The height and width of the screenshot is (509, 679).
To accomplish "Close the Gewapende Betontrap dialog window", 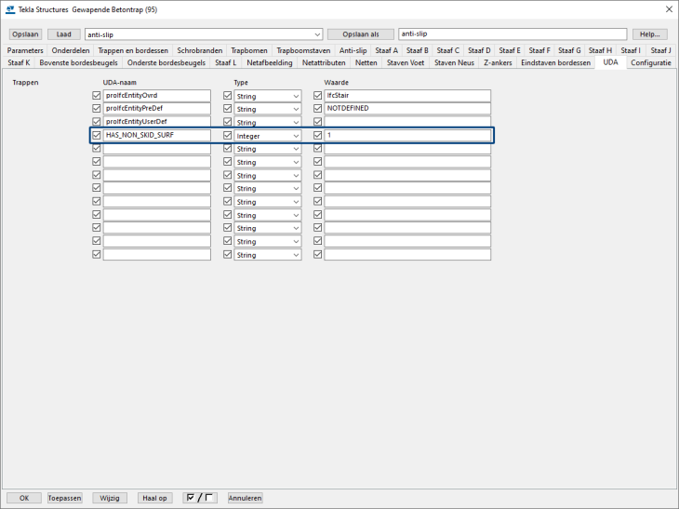I will pos(668,9).
